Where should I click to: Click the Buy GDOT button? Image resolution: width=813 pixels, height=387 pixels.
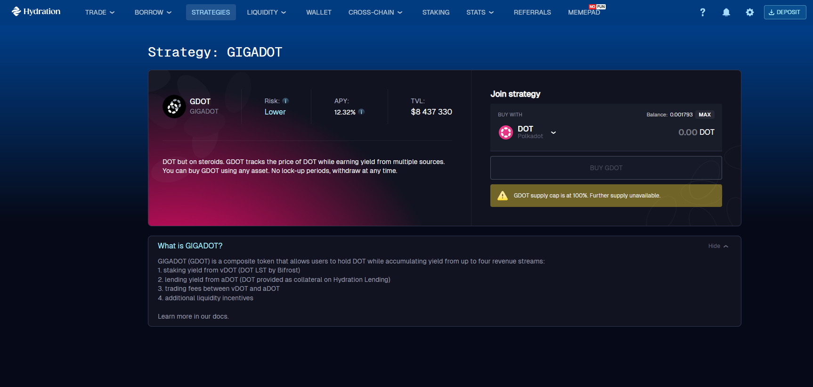(606, 168)
